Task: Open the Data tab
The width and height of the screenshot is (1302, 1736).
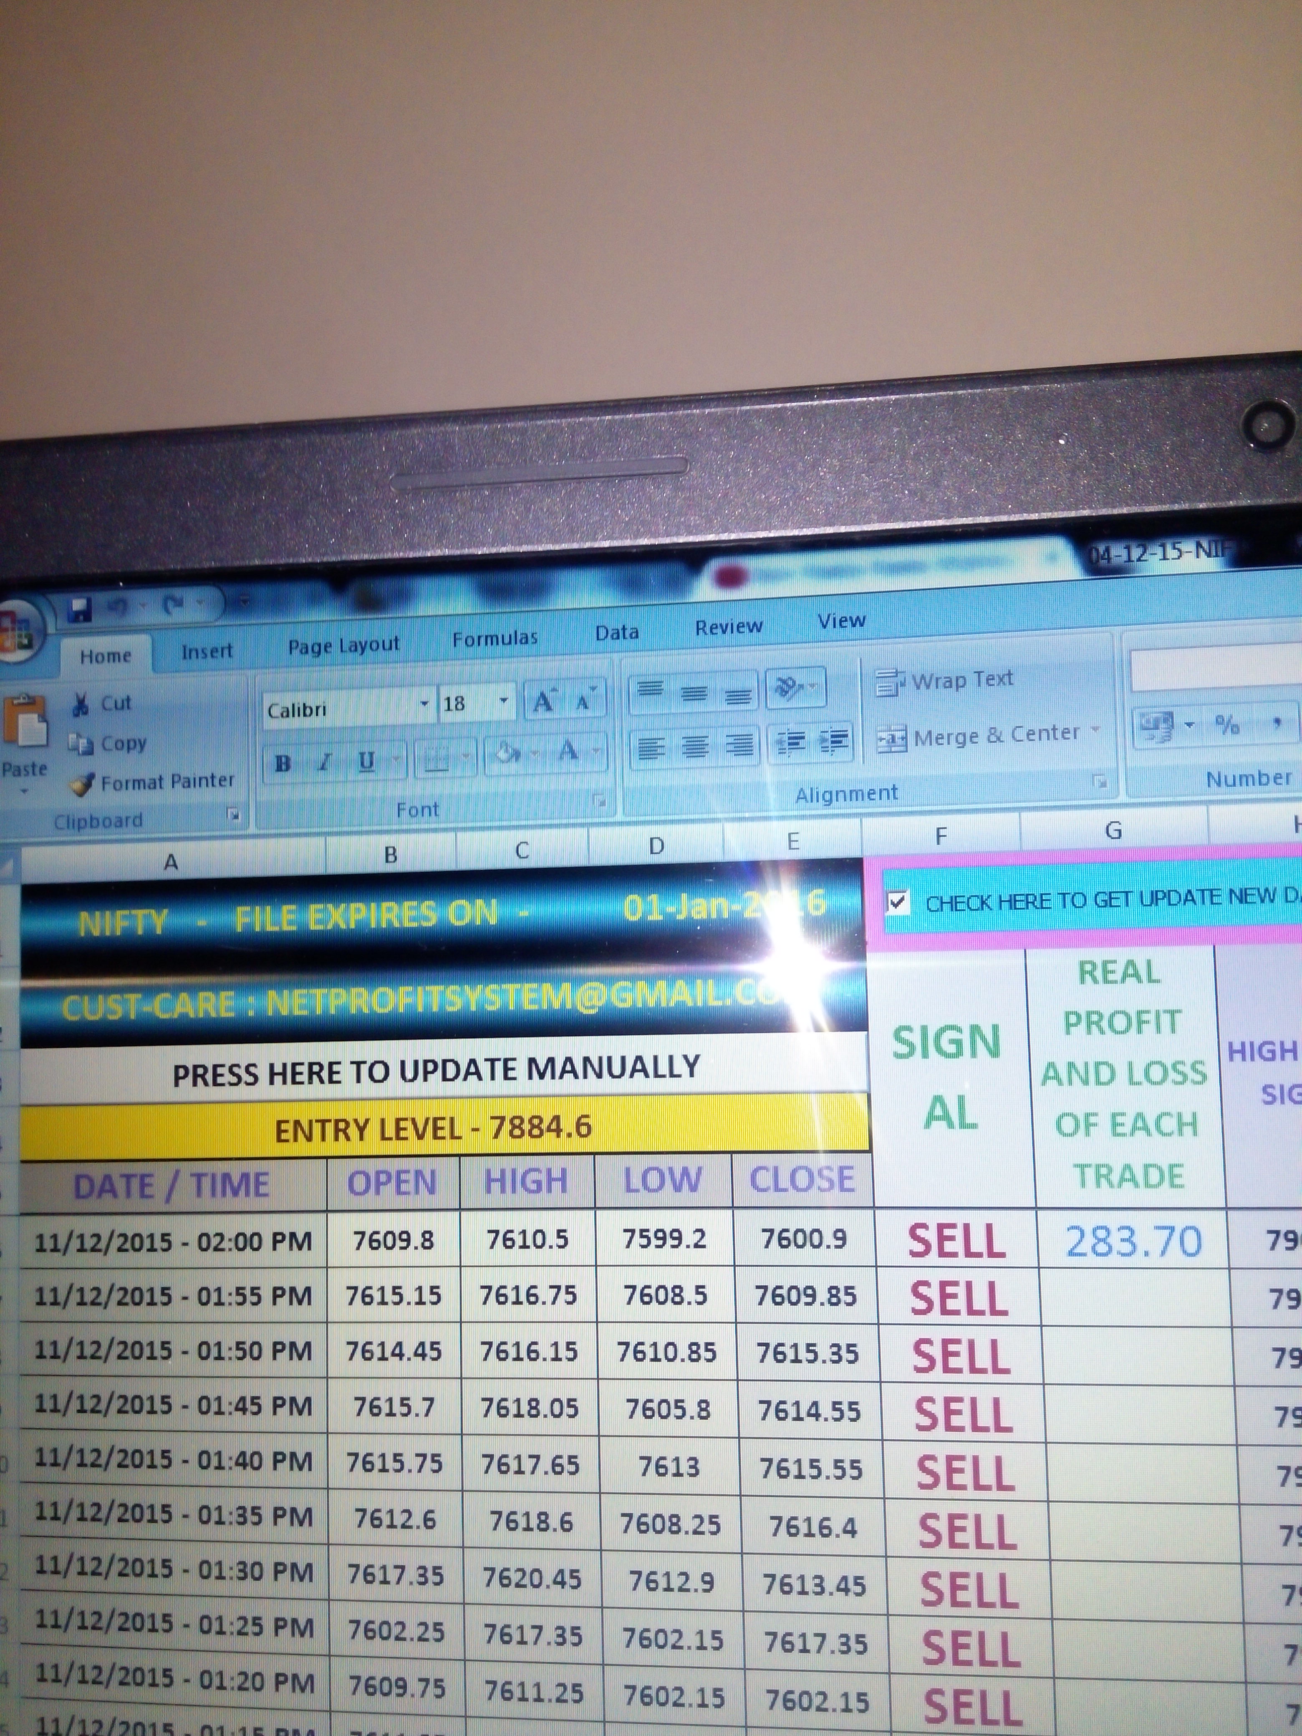Action: (x=617, y=632)
